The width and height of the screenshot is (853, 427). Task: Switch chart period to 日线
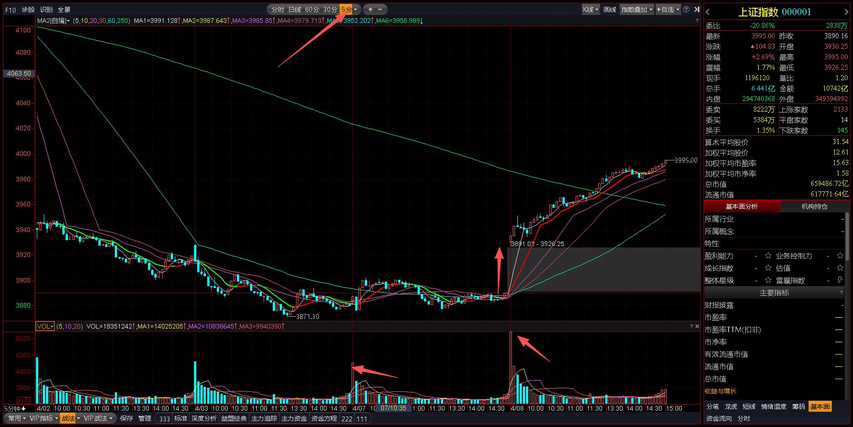pos(295,10)
